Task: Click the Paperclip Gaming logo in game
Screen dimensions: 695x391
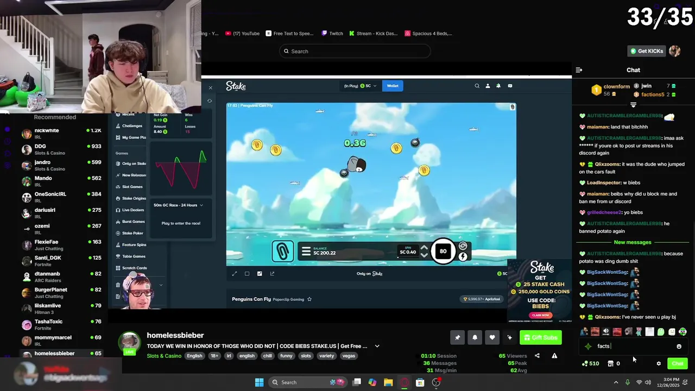Action: pos(282,251)
